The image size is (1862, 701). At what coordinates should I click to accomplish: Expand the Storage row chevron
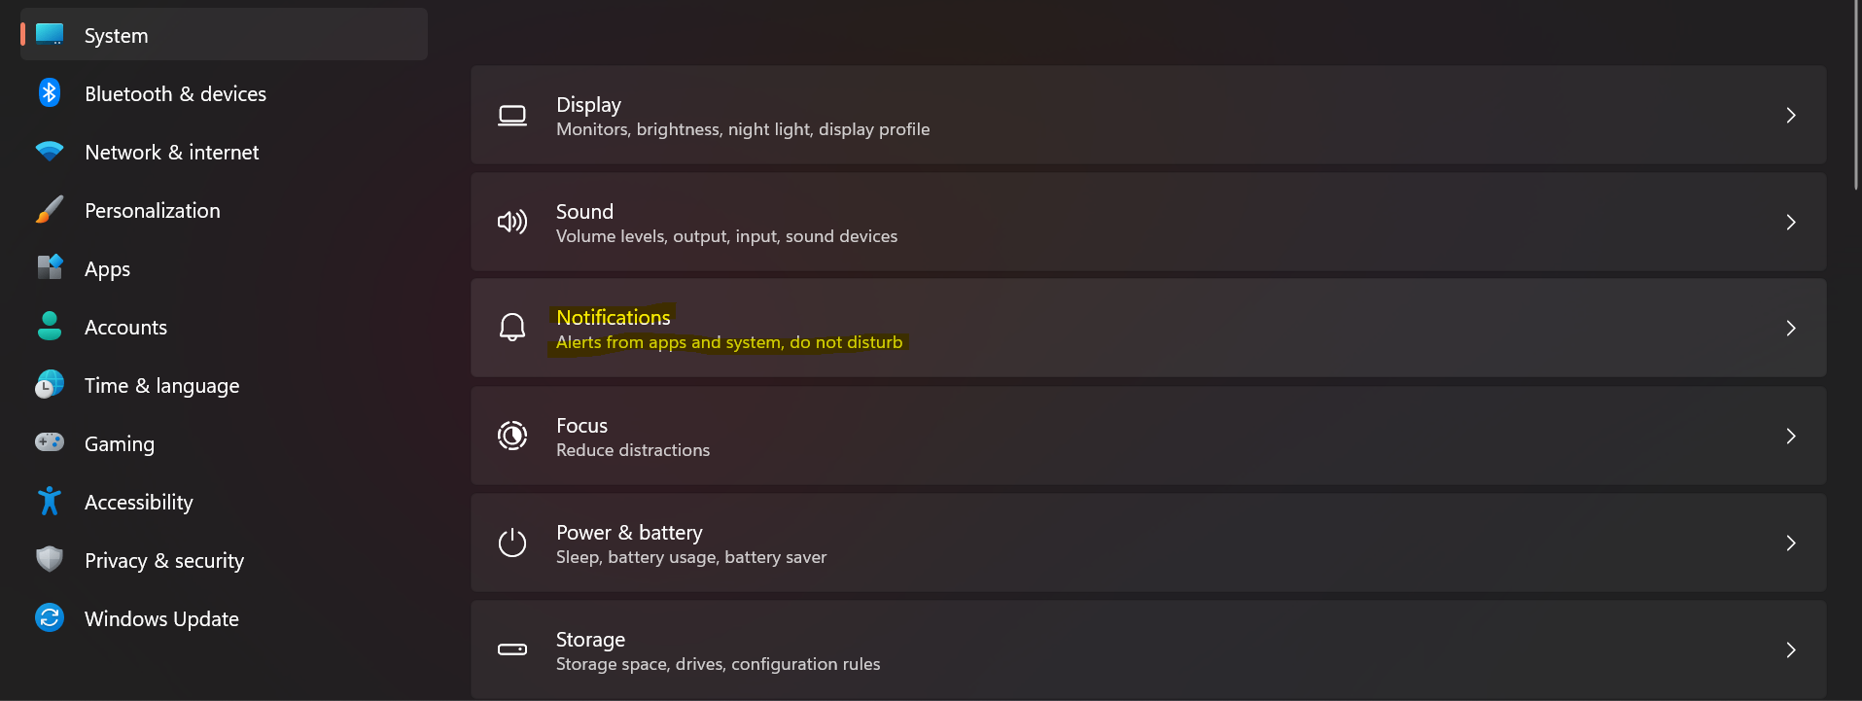coord(1790,649)
